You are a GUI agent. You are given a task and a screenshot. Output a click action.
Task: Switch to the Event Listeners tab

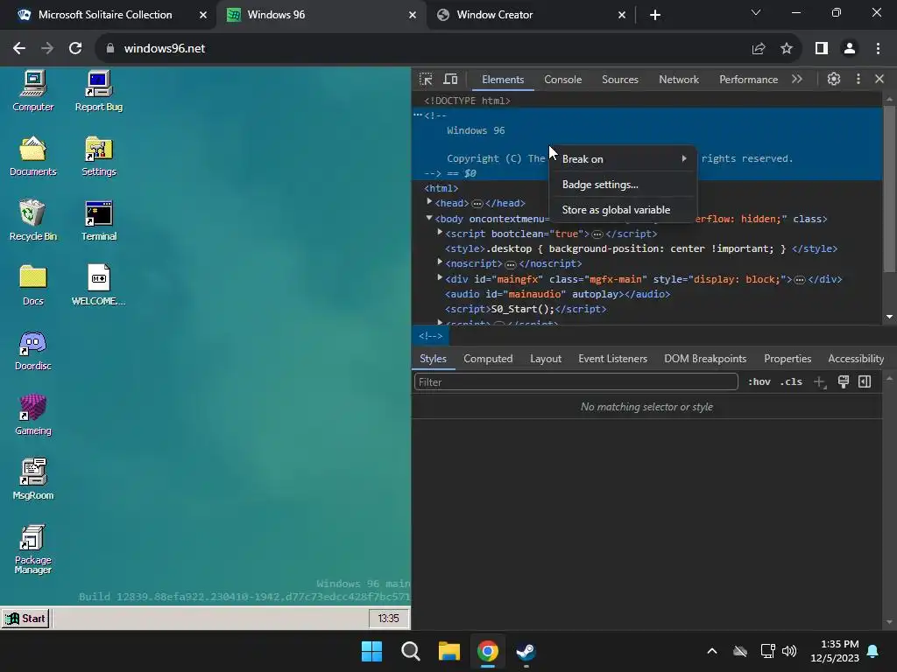(612, 358)
